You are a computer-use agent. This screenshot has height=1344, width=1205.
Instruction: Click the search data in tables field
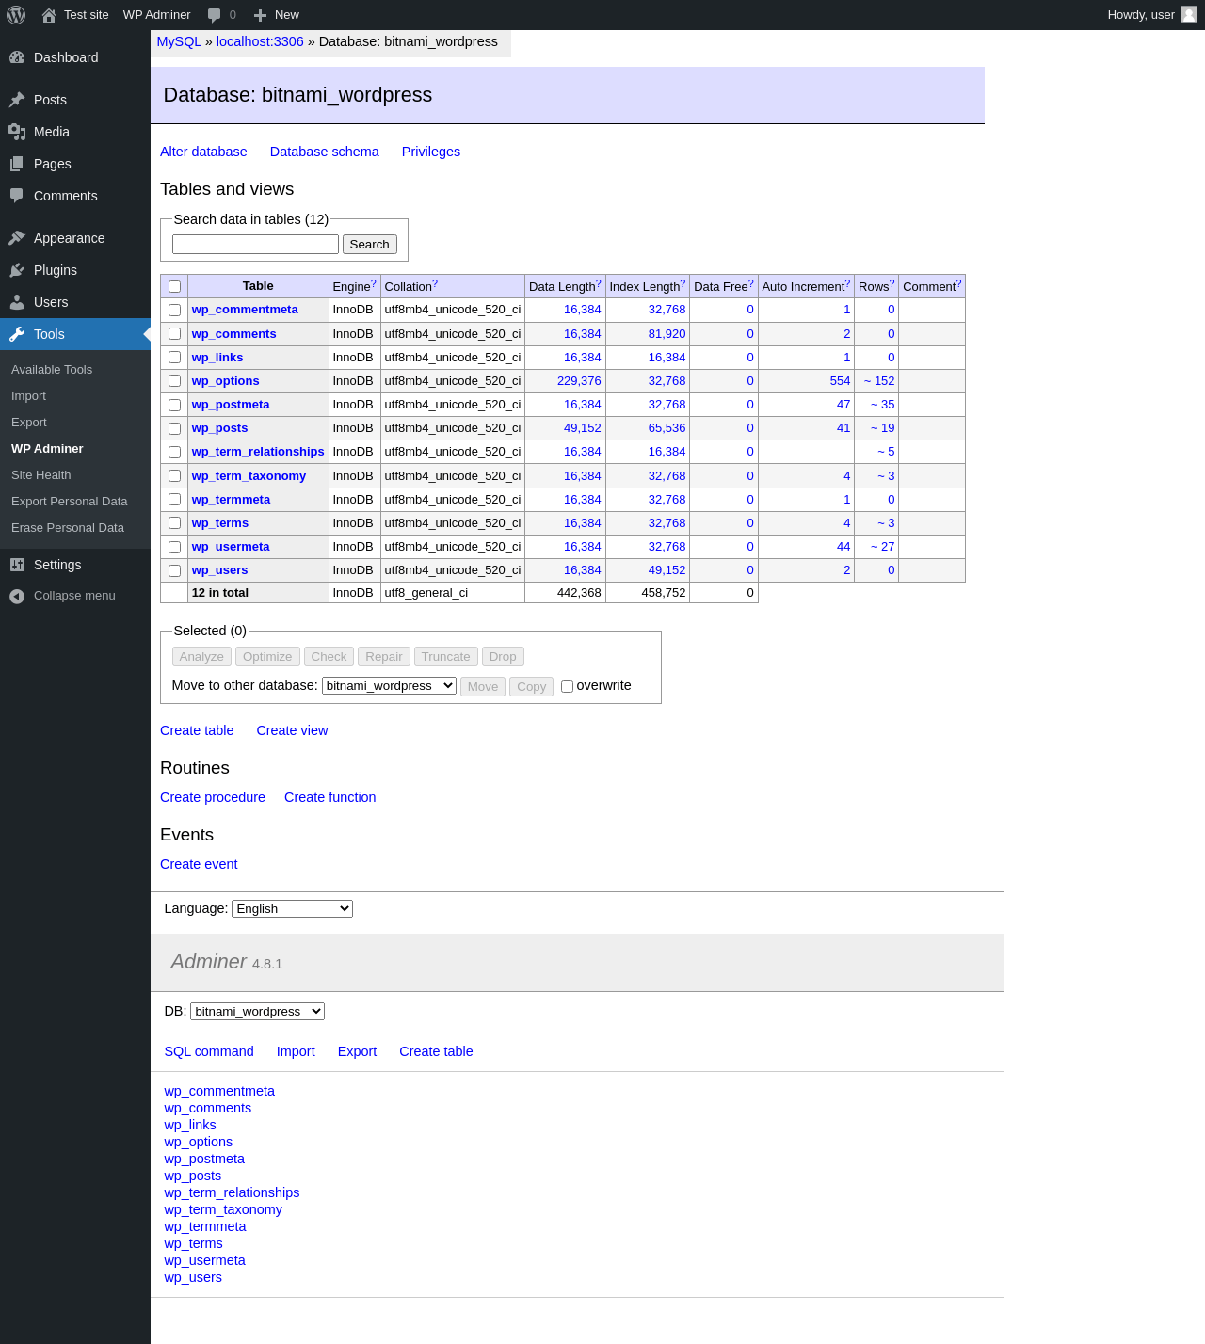point(255,244)
